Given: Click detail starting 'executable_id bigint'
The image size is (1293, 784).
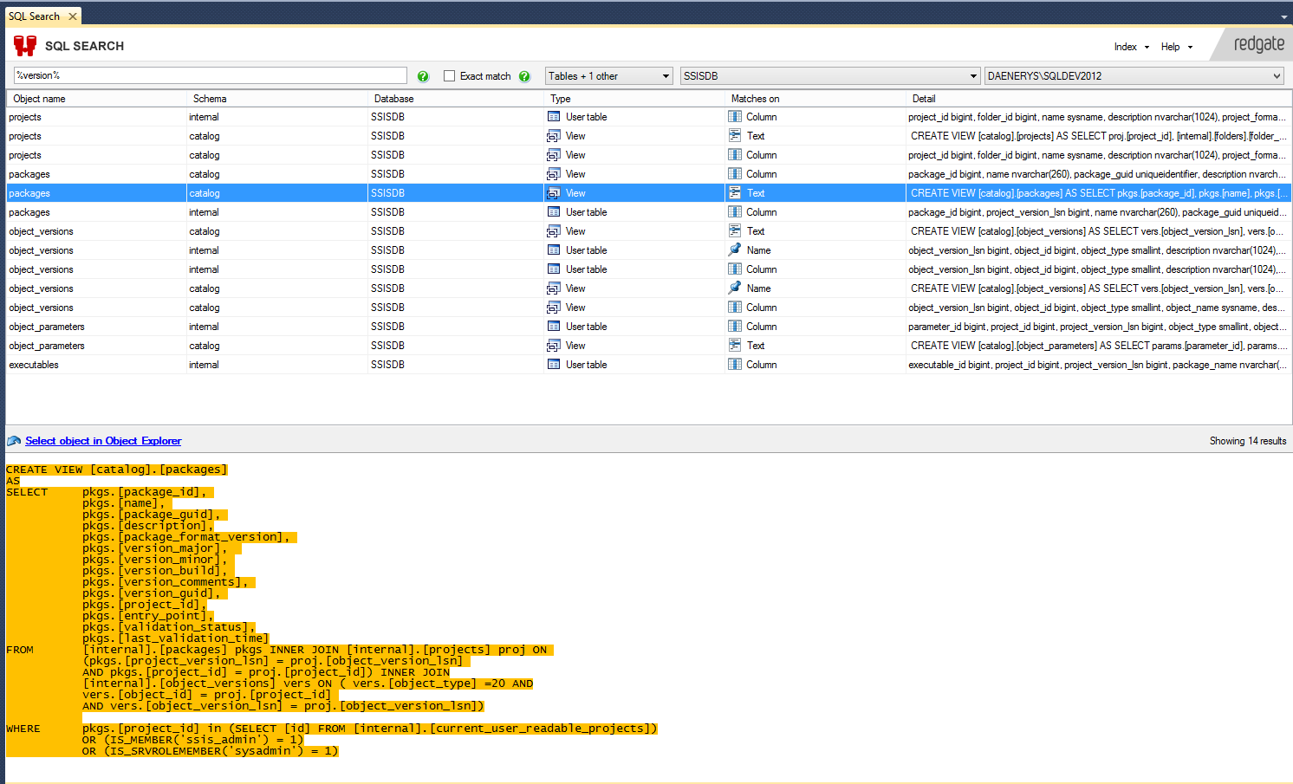Looking at the screenshot, I should coord(1097,365).
